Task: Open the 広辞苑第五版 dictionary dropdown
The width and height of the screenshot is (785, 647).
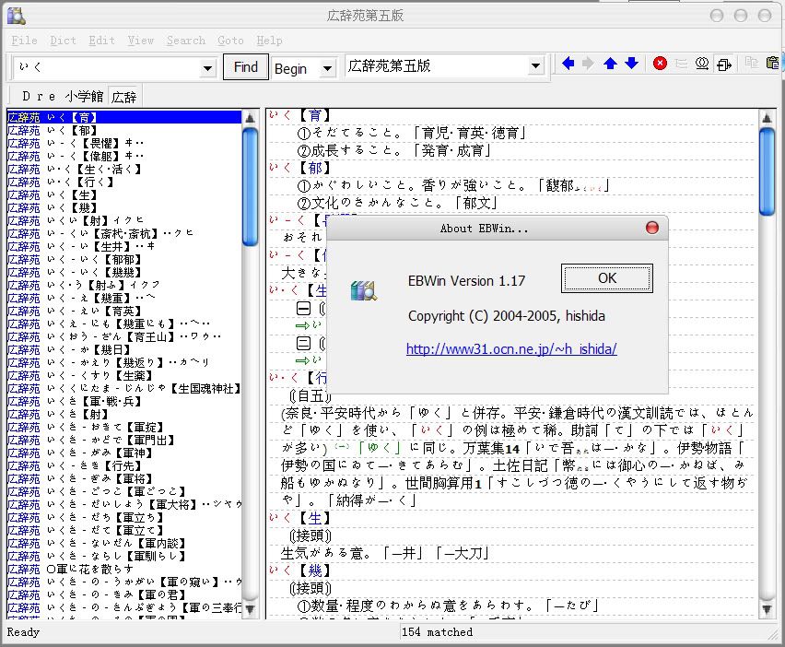Action: point(535,66)
